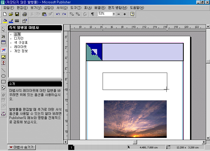Open Help with the question mark icon

132,14
